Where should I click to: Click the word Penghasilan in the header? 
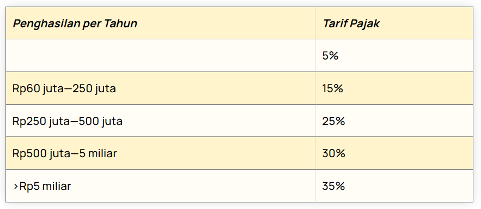[x=46, y=23]
